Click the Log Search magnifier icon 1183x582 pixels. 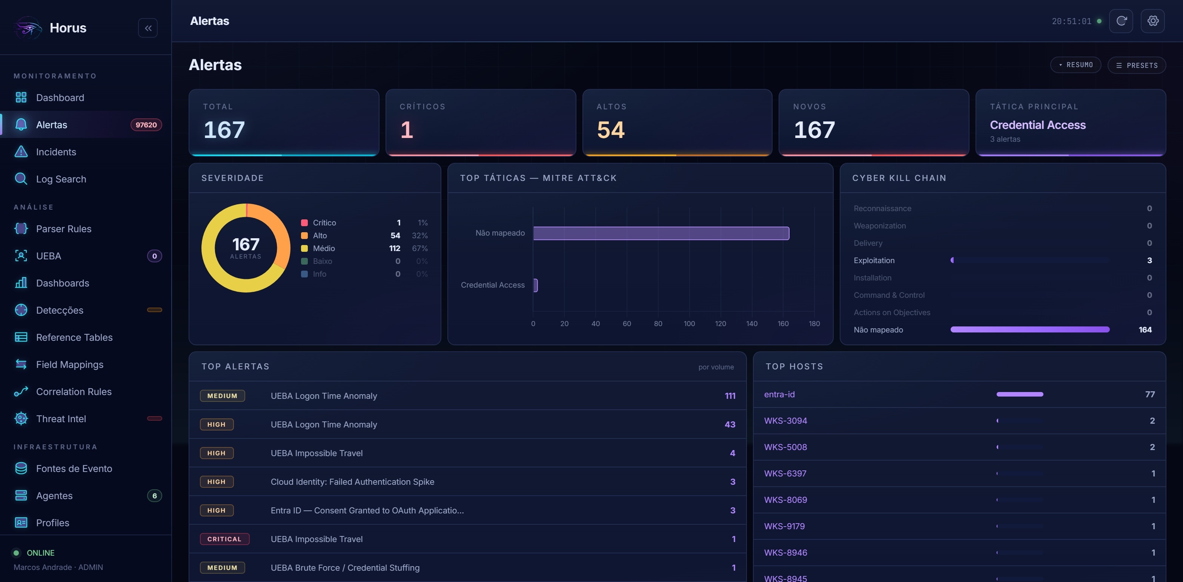click(21, 179)
